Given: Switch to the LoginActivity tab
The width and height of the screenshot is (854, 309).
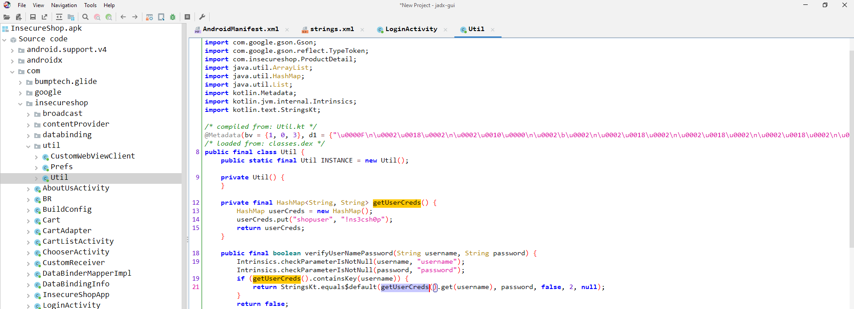Looking at the screenshot, I should pyautogui.click(x=411, y=29).
